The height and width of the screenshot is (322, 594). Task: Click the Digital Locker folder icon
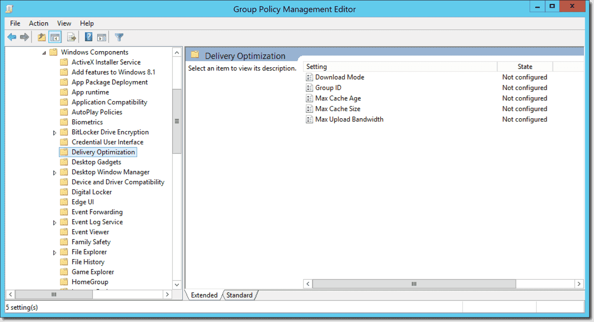(64, 192)
